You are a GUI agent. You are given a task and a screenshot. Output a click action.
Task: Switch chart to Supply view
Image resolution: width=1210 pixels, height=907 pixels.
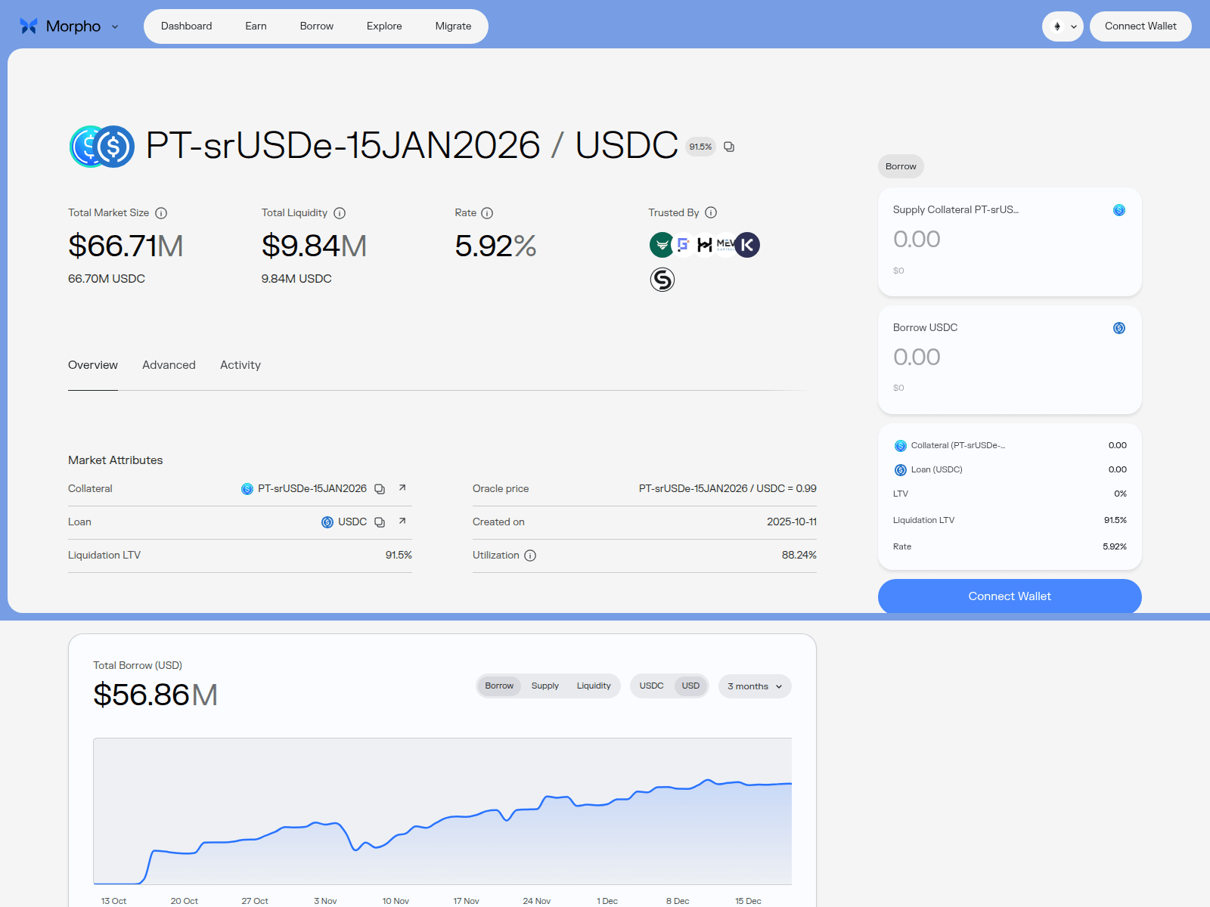[x=544, y=686]
